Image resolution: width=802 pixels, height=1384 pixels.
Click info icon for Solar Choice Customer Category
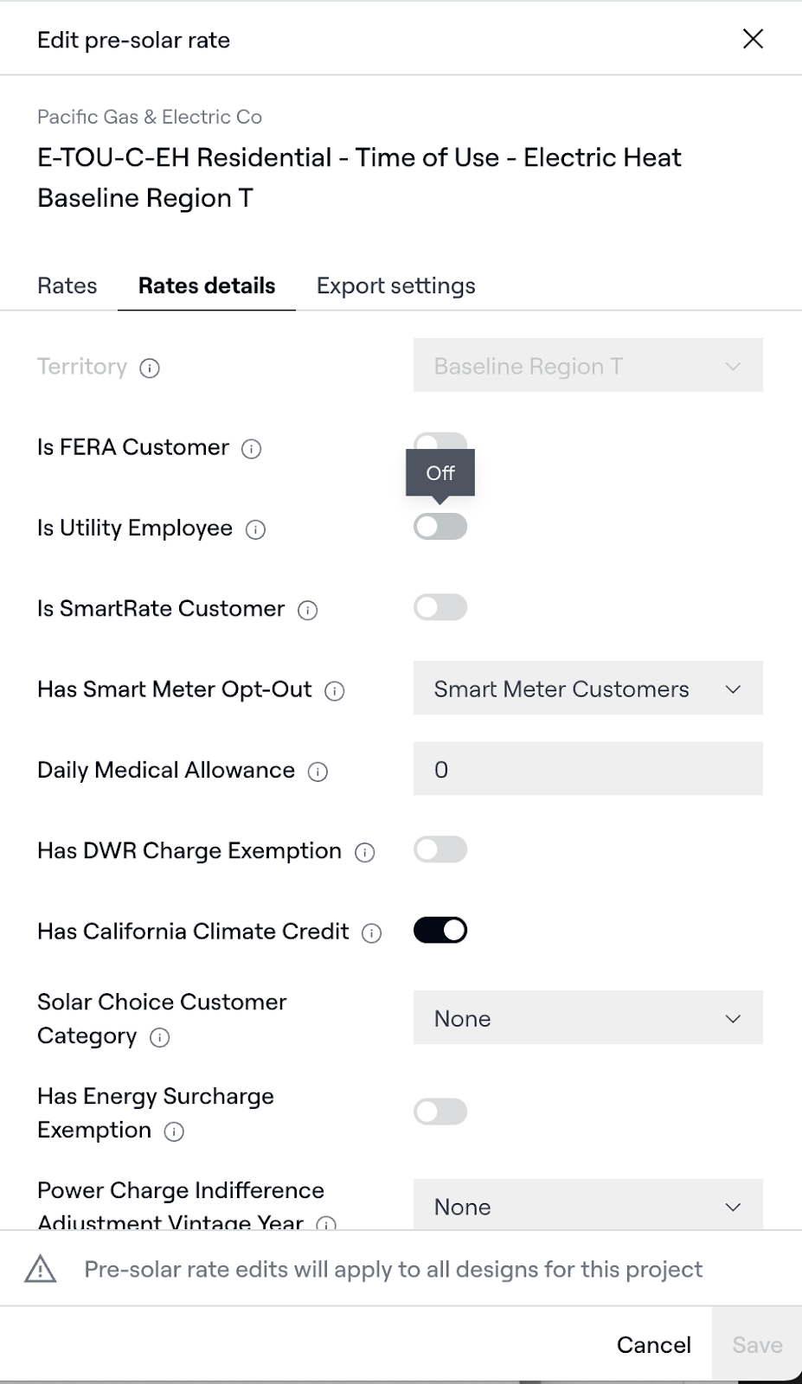click(x=159, y=1037)
